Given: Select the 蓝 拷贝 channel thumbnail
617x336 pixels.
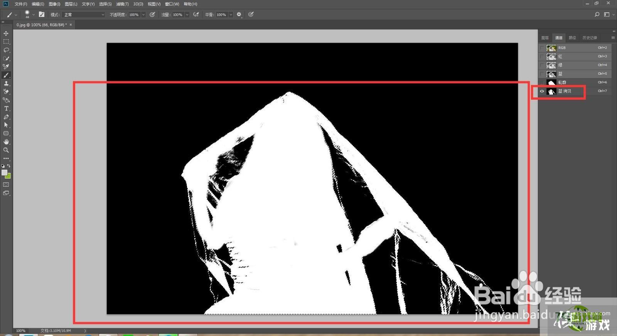Looking at the screenshot, I should pos(551,91).
